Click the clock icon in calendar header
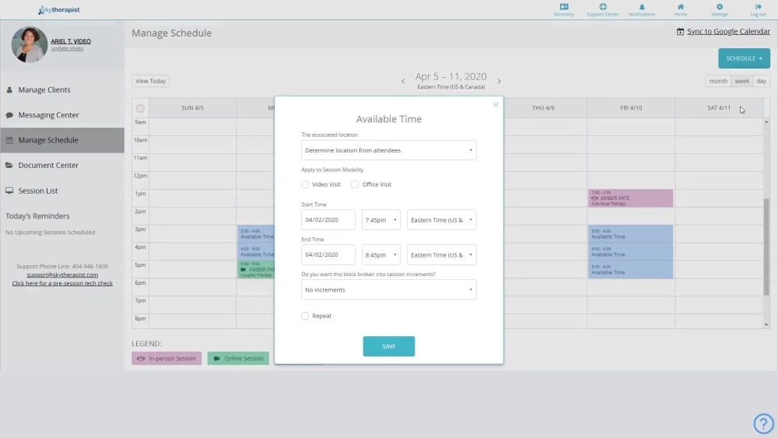The width and height of the screenshot is (778, 438). pos(140,108)
